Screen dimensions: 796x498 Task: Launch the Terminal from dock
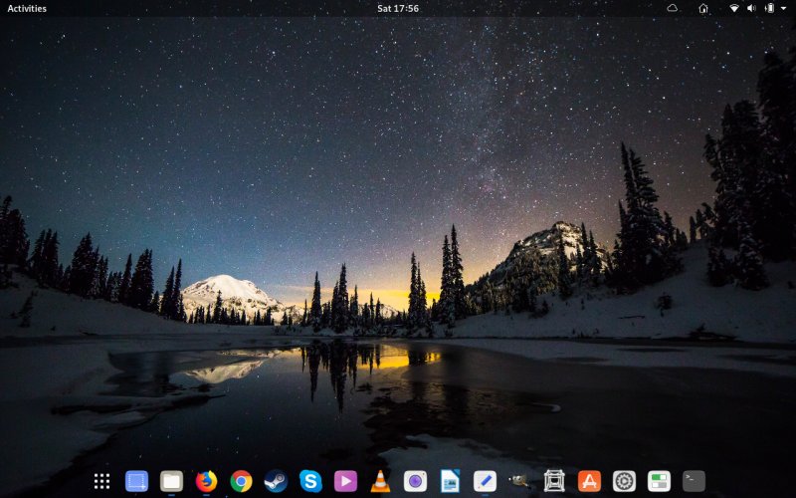(694, 481)
